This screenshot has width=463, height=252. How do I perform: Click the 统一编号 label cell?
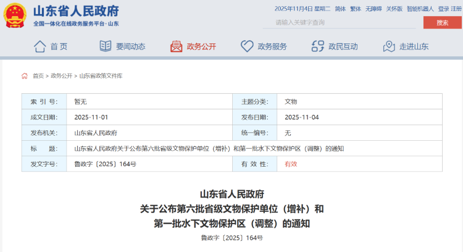coord(254,133)
